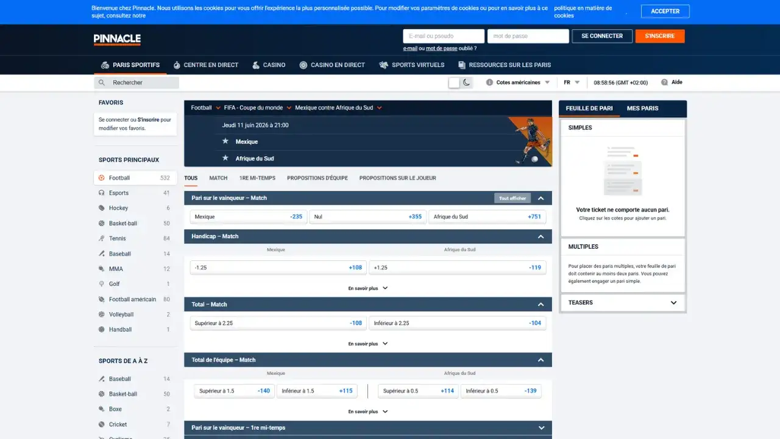Bet on Mexique at -235
Viewport: 780px width, 439px height.
(x=248, y=216)
